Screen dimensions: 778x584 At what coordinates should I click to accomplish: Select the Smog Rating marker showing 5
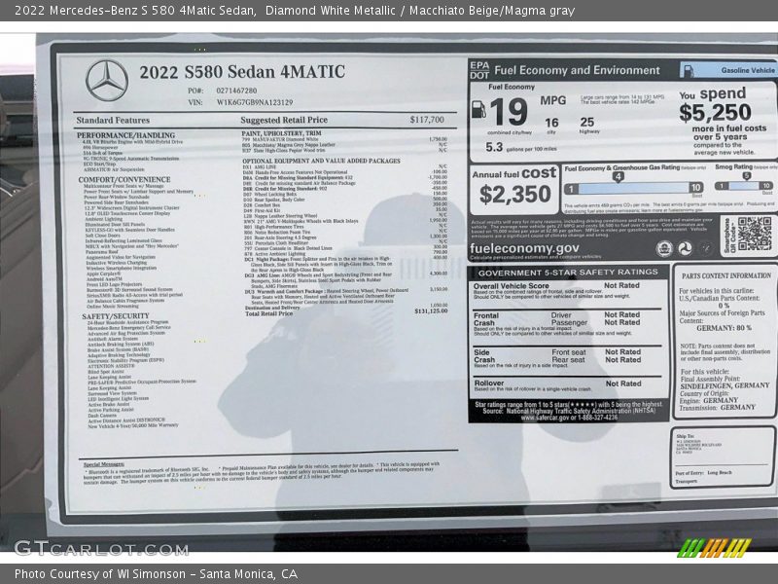pos(747,175)
